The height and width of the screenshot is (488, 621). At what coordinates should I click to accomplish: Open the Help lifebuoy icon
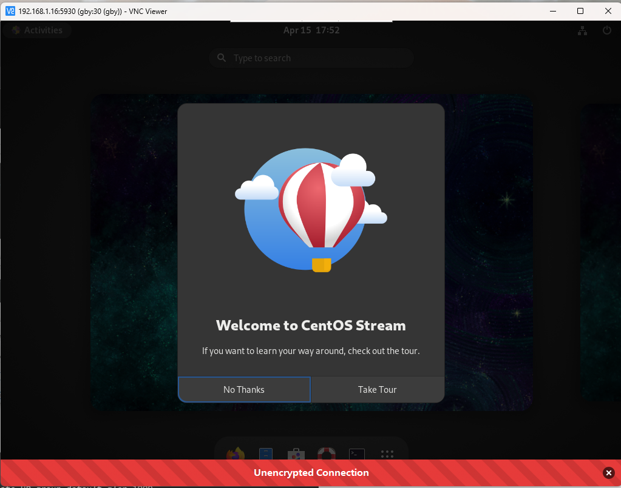(326, 453)
